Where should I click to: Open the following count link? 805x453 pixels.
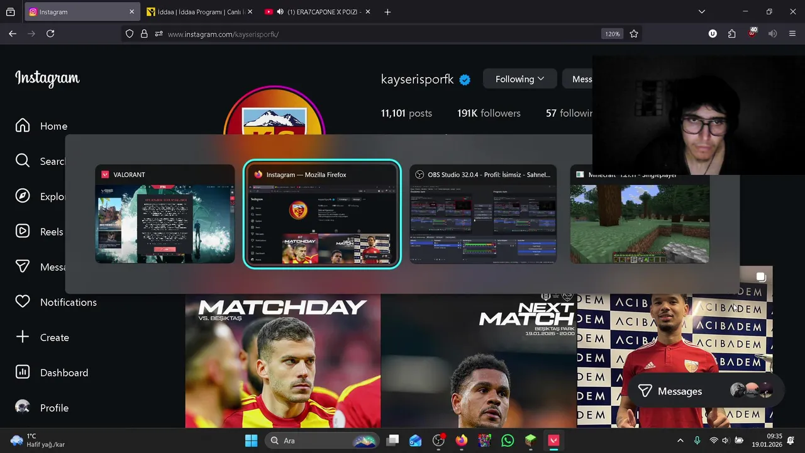(x=569, y=113)
